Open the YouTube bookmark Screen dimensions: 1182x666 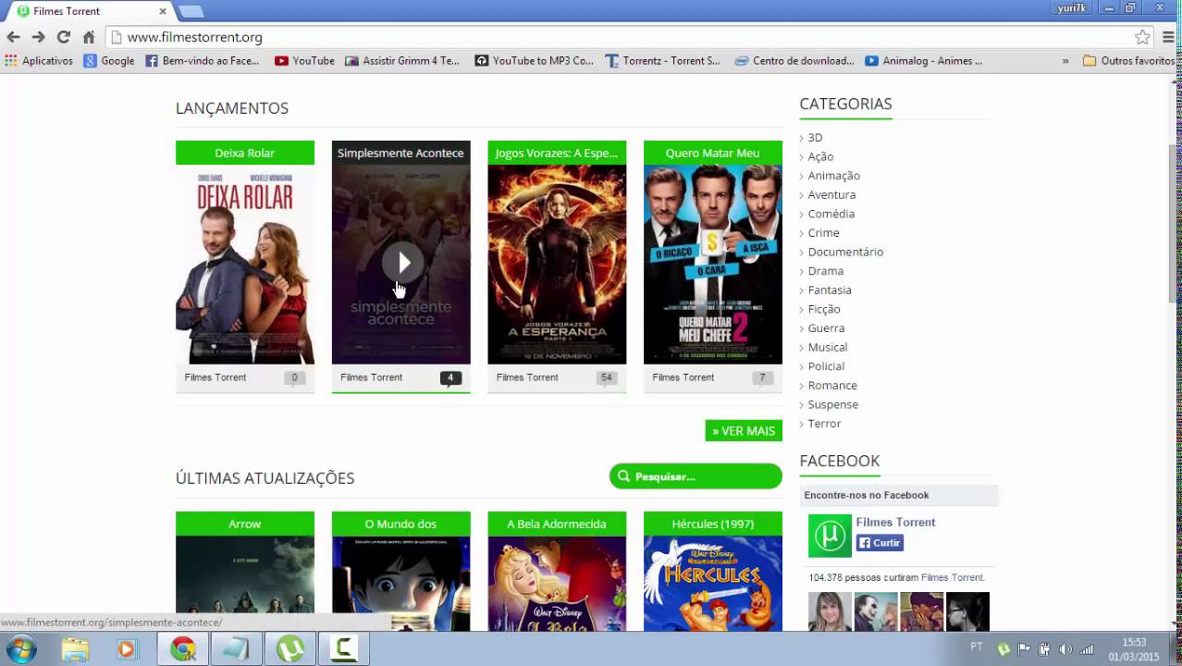point(304,61)
